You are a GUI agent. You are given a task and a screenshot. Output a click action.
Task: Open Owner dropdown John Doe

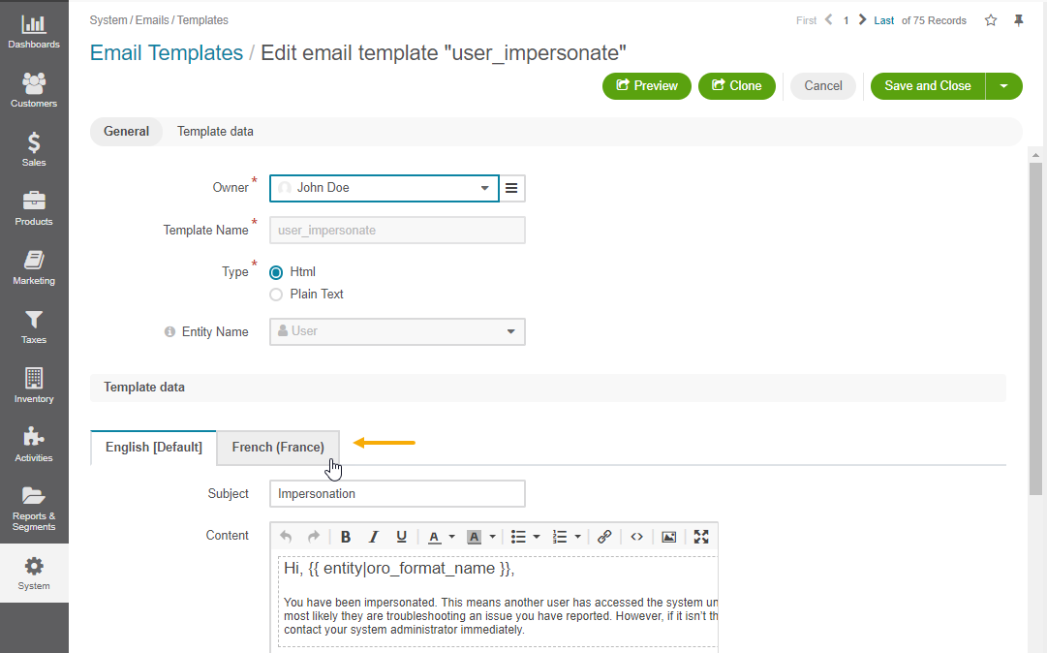pos(384,188)
